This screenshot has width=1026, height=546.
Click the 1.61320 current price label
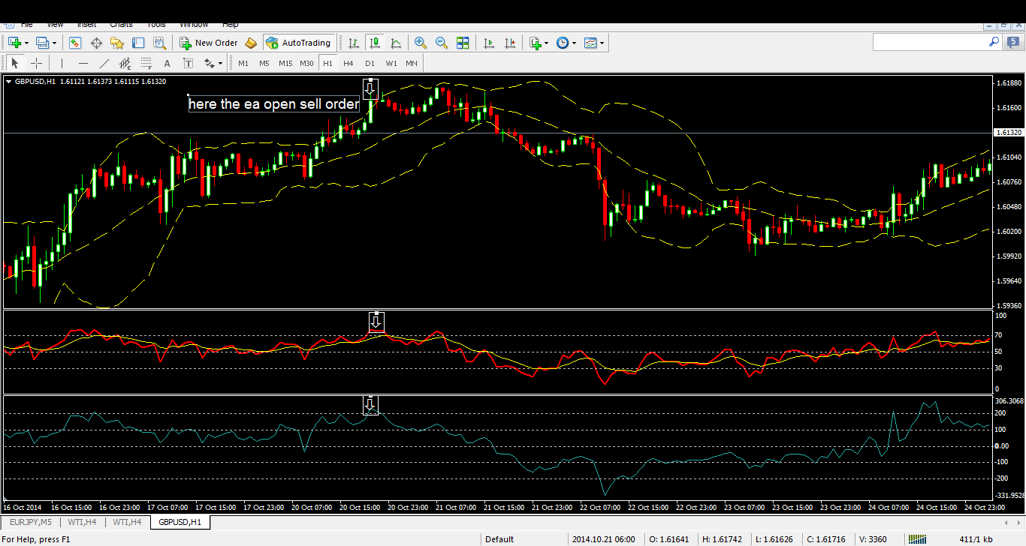(x=1007, y=133)
